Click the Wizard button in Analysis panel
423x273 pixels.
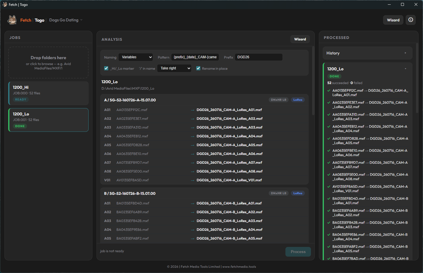pos(300,39)
